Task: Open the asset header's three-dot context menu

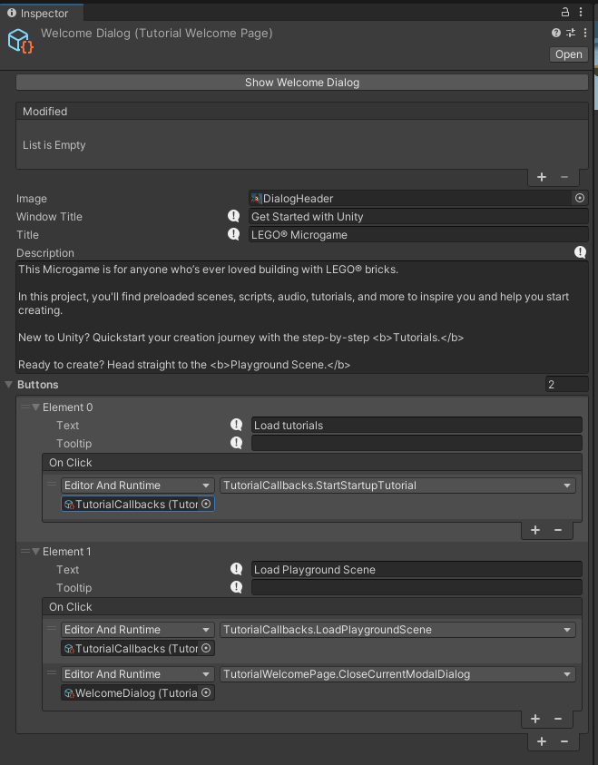Action: click(584, 33)
